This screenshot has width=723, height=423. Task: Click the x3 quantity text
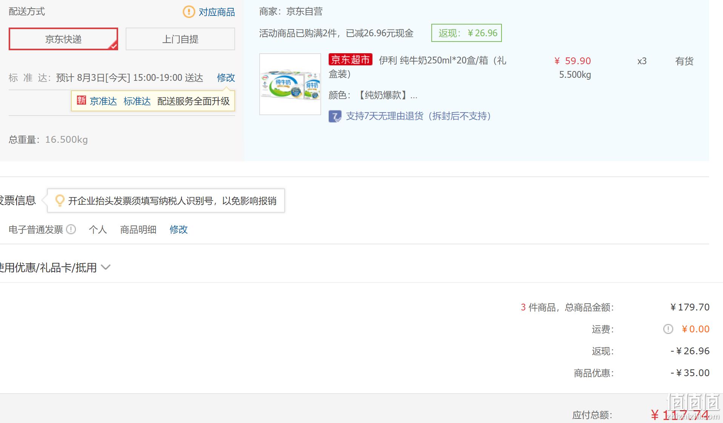click(642, 61)
